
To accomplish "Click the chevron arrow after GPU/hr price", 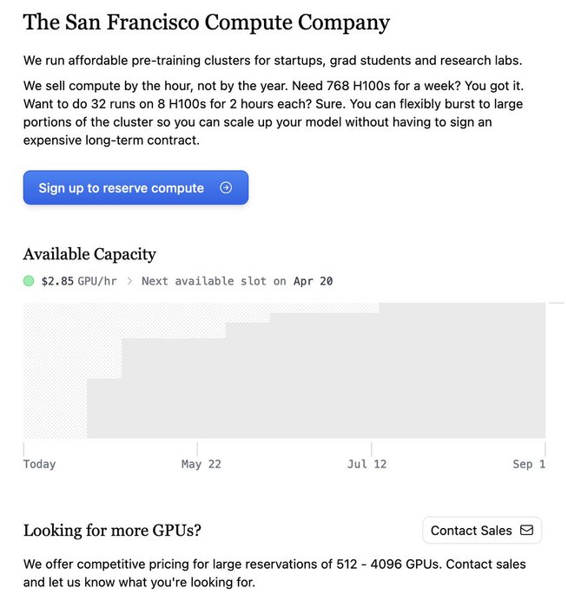I will coord(130,281).
